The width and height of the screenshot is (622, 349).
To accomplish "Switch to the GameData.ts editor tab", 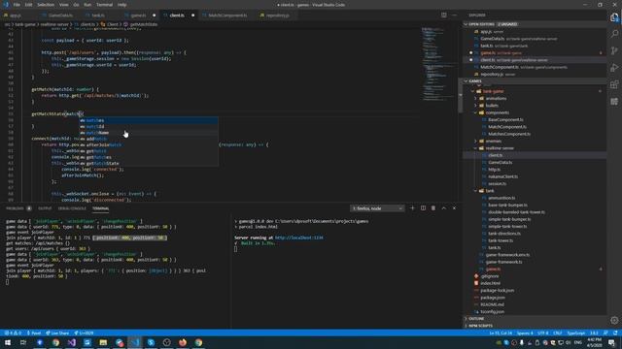I will coord(60,16).
